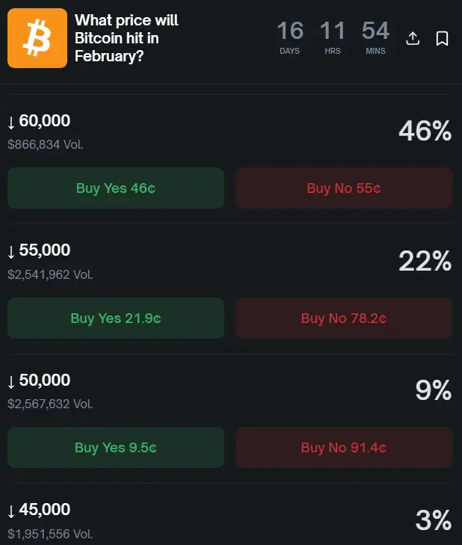Buy Yes at 46¢ for 60,000
The image size is (462, 545).
point(116,188)
